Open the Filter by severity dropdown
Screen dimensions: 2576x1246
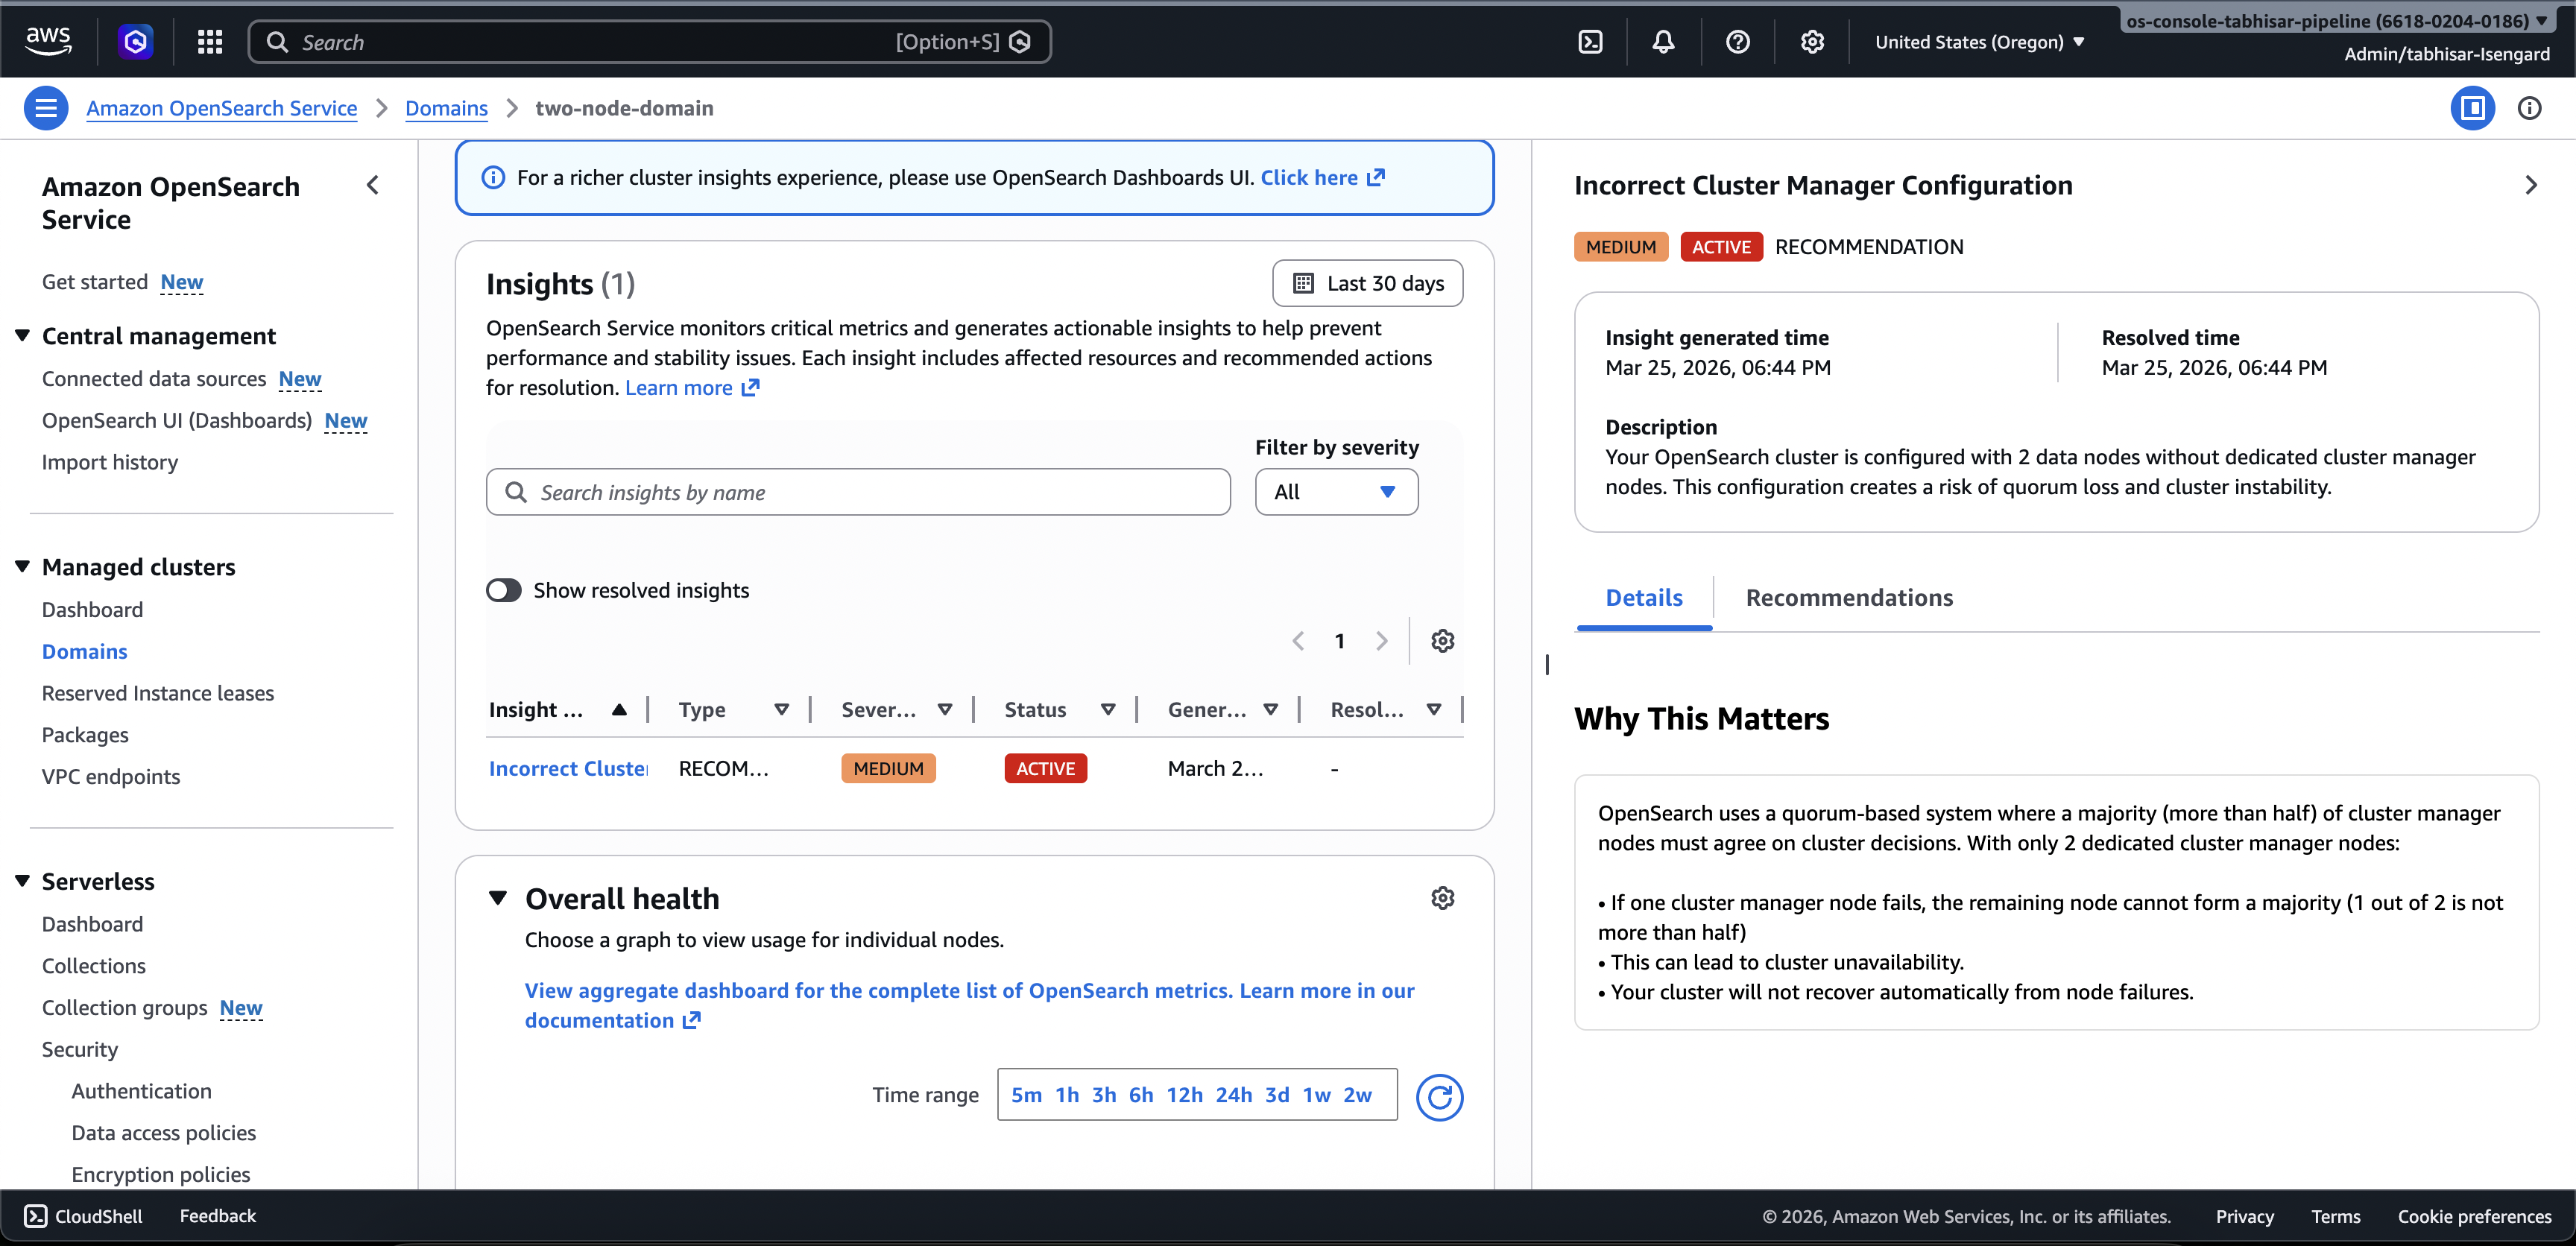pos(1336,492)
